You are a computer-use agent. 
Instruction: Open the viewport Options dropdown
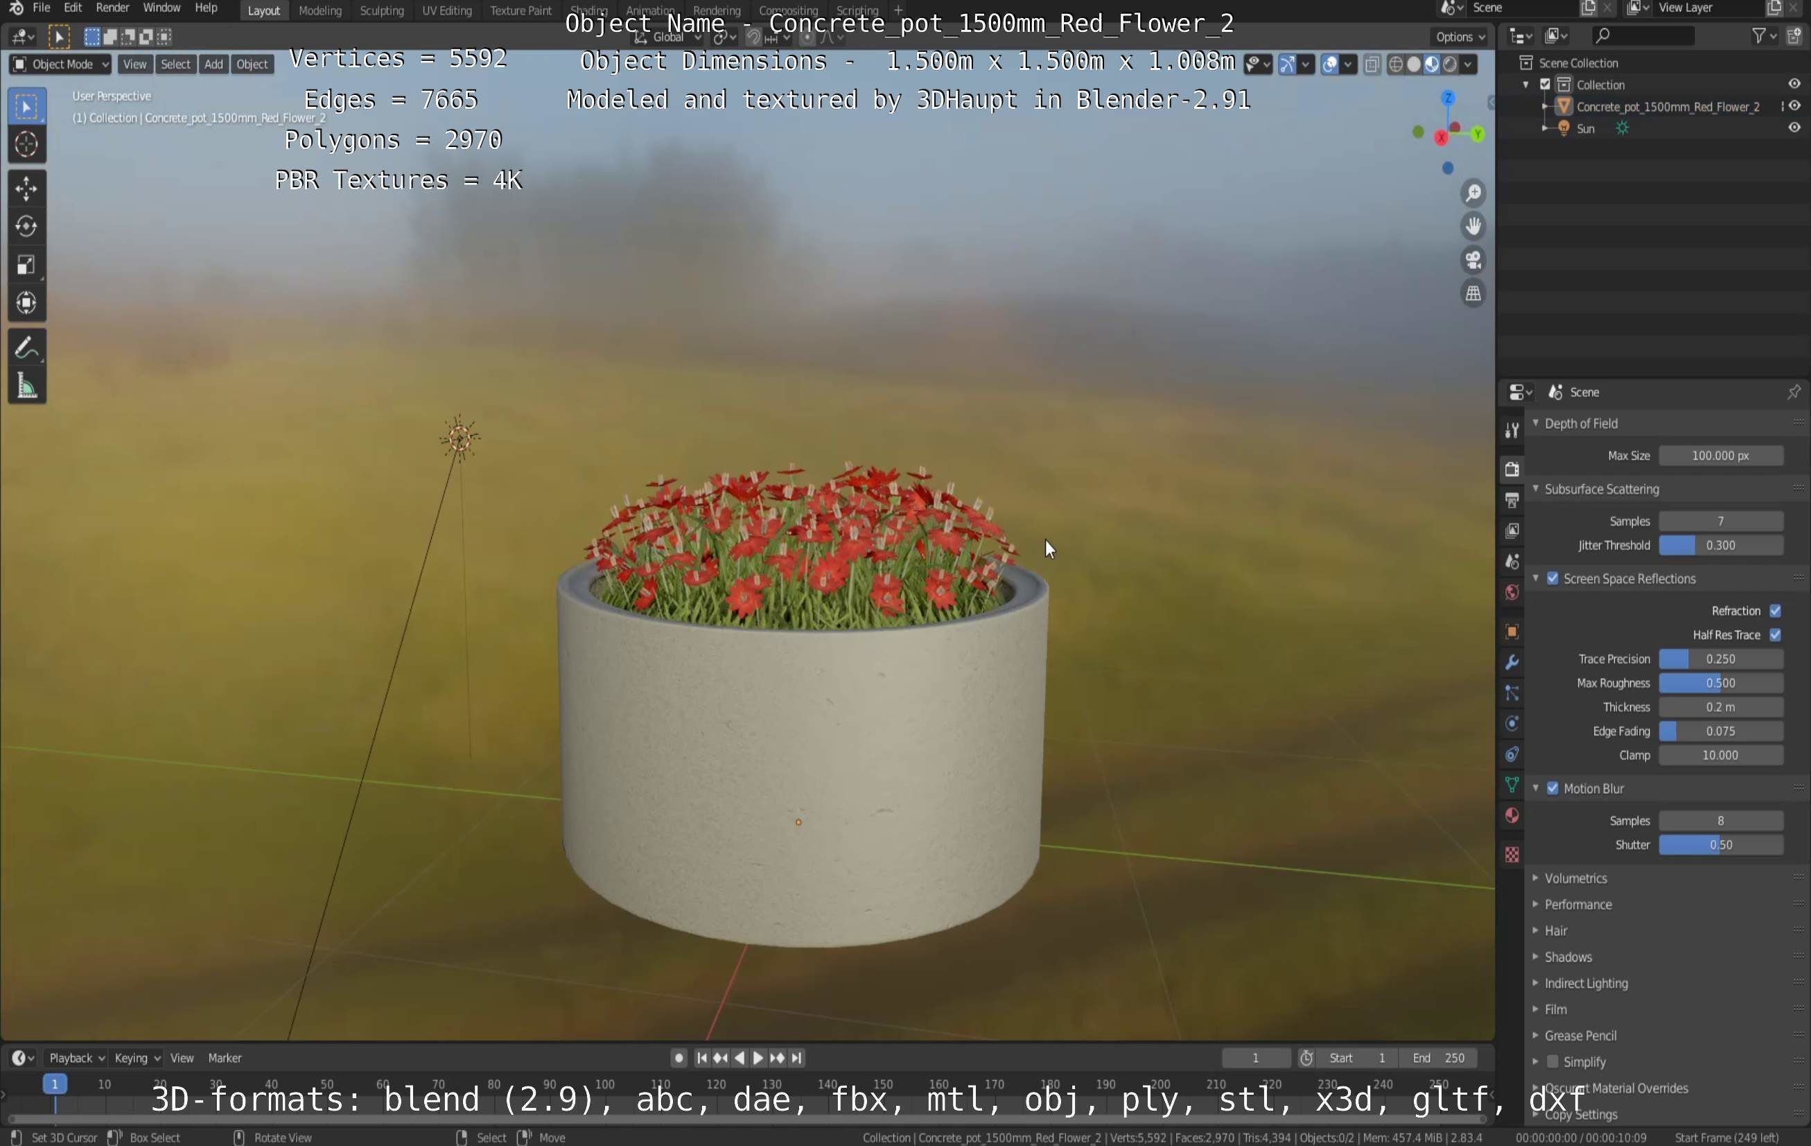coord(1460,37)
